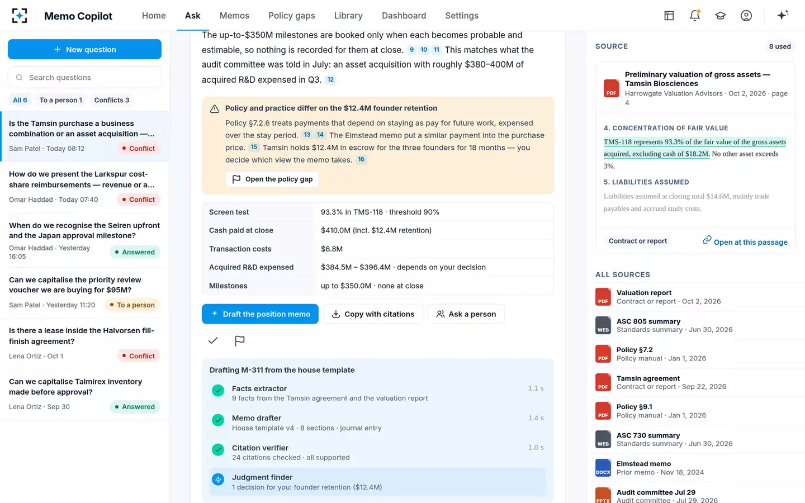
Task: Mark the answer accepted with the checkmark
Action: click(x=213, y=340)
